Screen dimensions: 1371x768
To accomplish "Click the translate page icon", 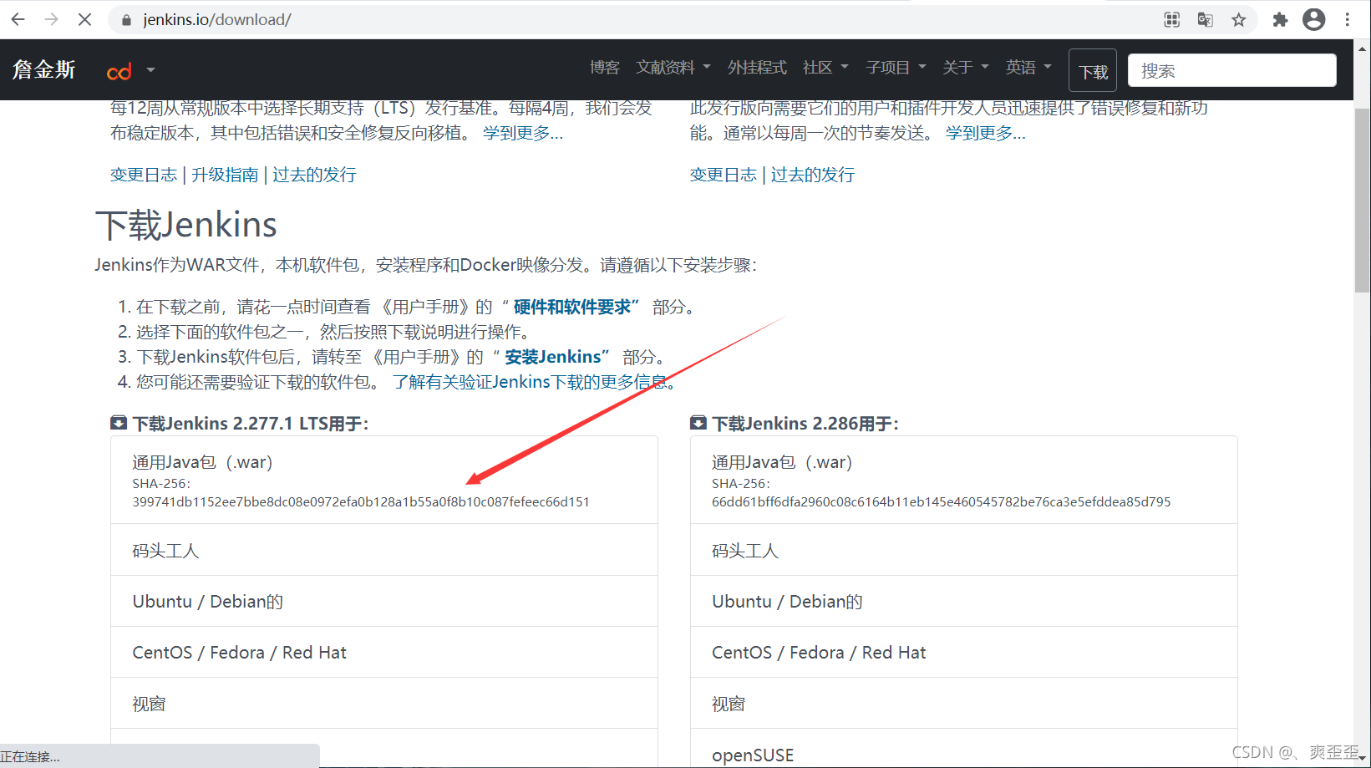I will click(x=1205, y=19).
